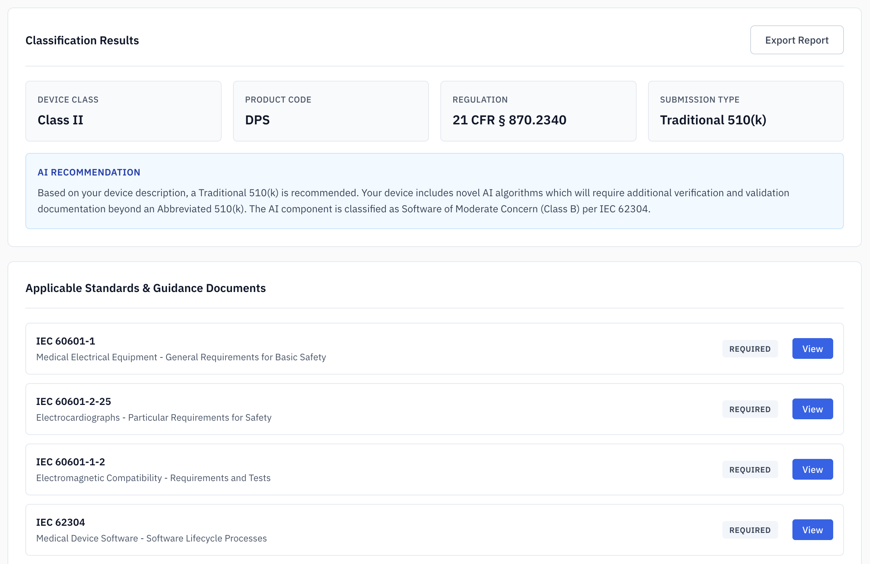This screenshot has height=564, width=870.
Task: Click REQUIRED badge on IEC 60601-1
Action: coord(750,349)
